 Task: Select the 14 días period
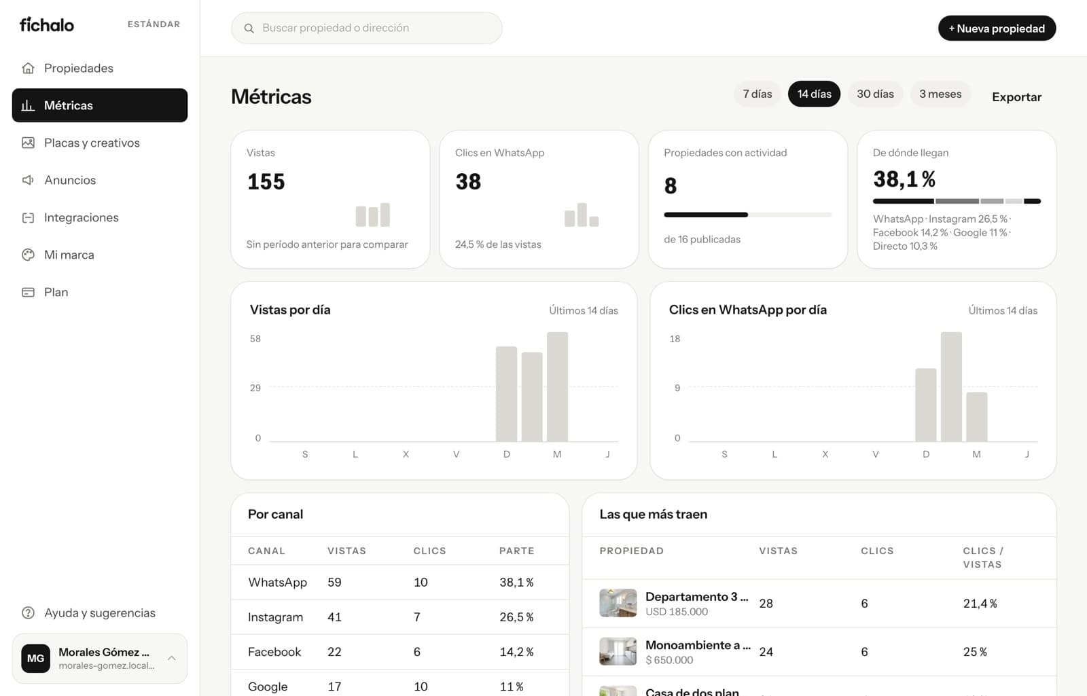point(814,94)
